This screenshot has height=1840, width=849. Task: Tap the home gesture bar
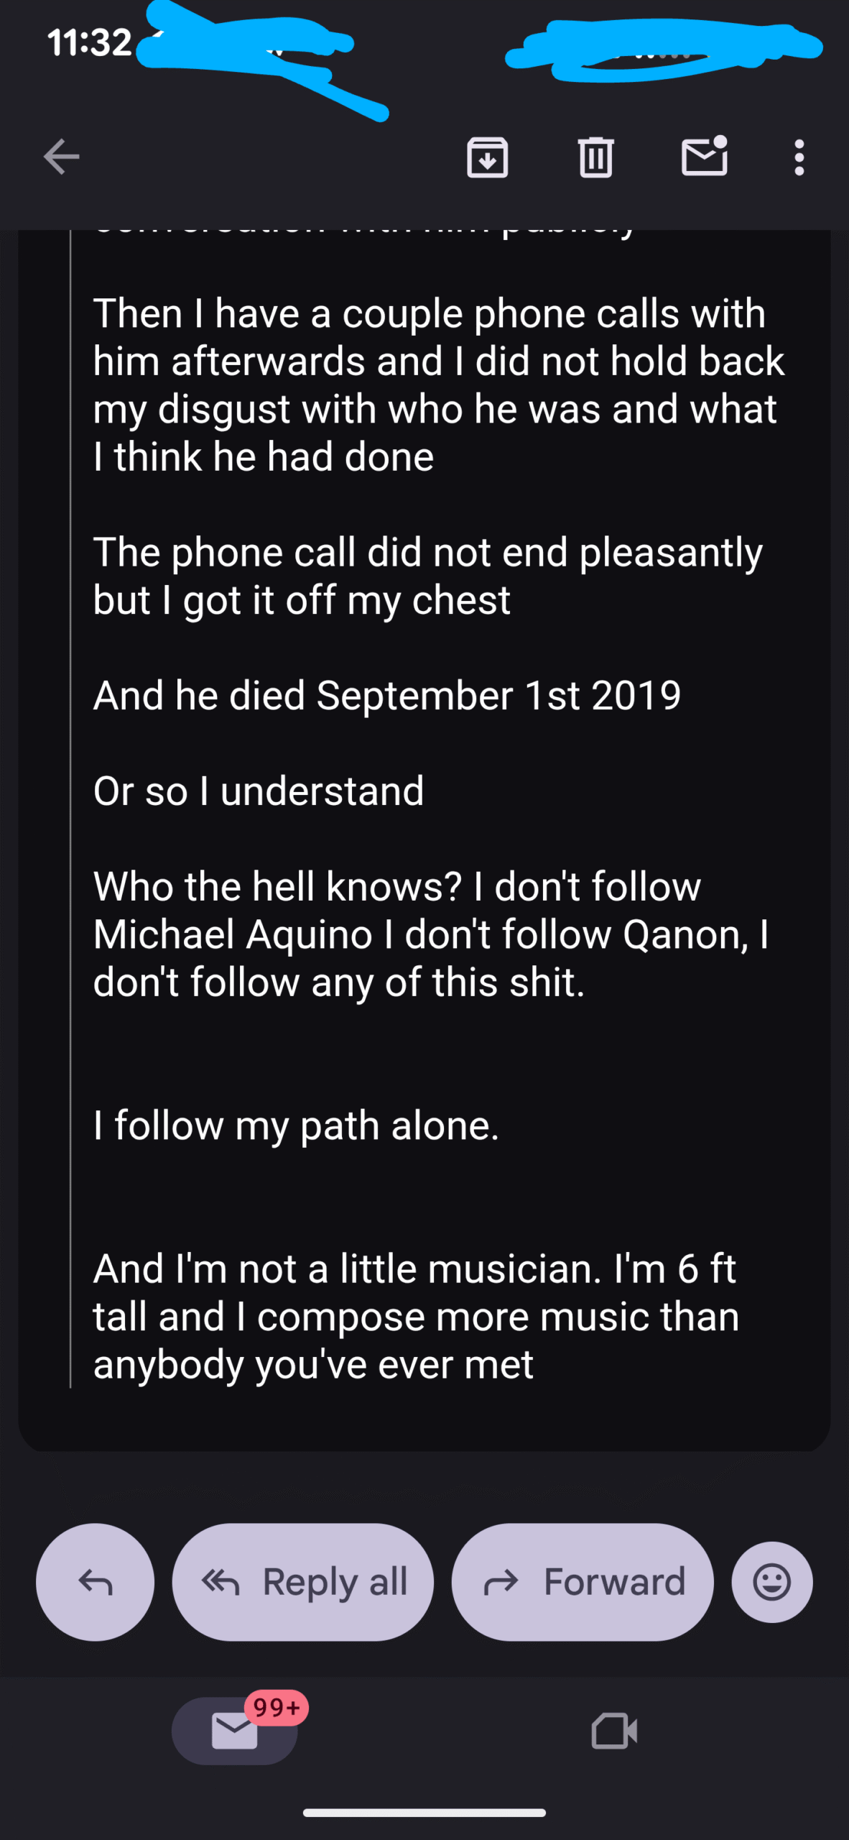click(x=424, y=1813)
